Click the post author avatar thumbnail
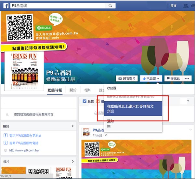 tap(86, 132)
